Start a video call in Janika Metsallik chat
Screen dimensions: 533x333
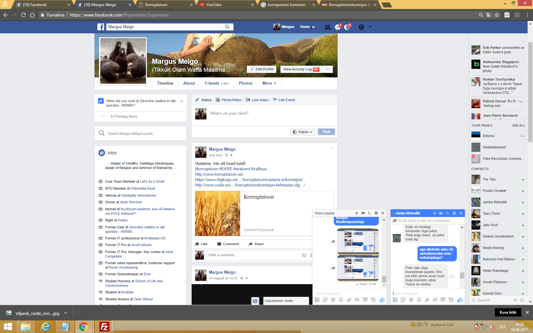(x=441, y=213)
